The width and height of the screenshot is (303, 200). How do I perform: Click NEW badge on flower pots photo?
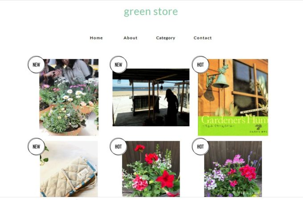pyautogui.click(x=37, y=64)
